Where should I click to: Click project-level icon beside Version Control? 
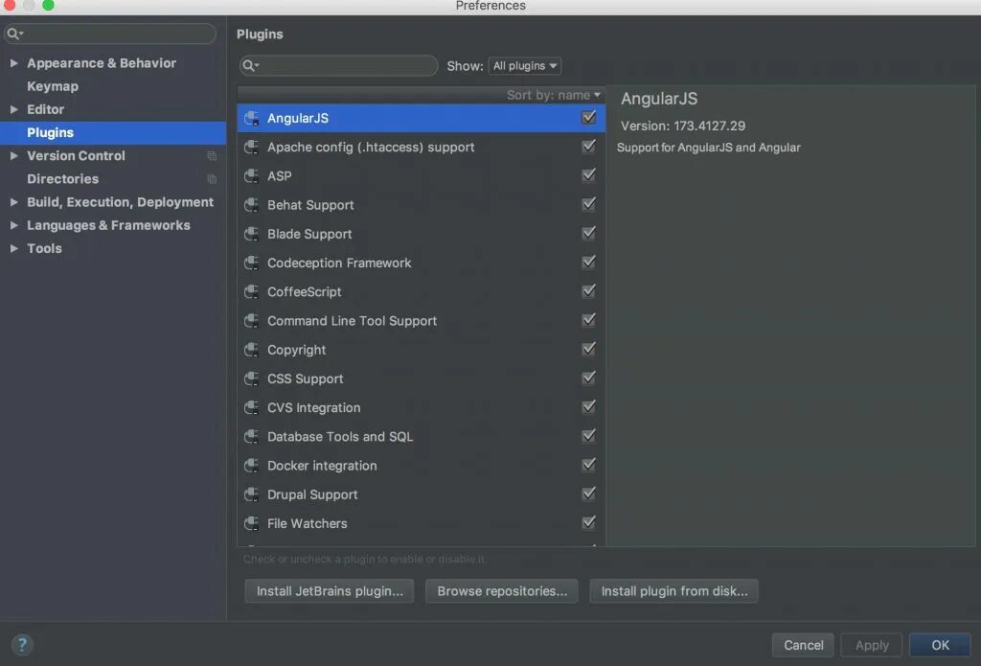(212, 156)
